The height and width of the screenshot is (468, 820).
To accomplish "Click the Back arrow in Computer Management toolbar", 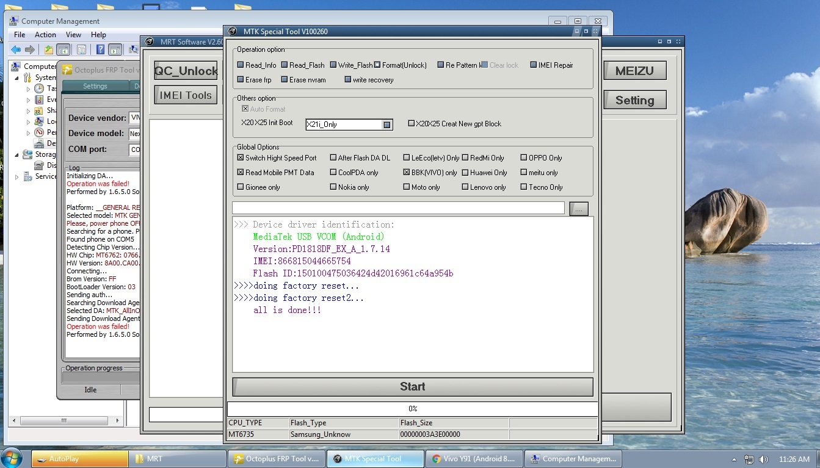I will pos(16,50).
